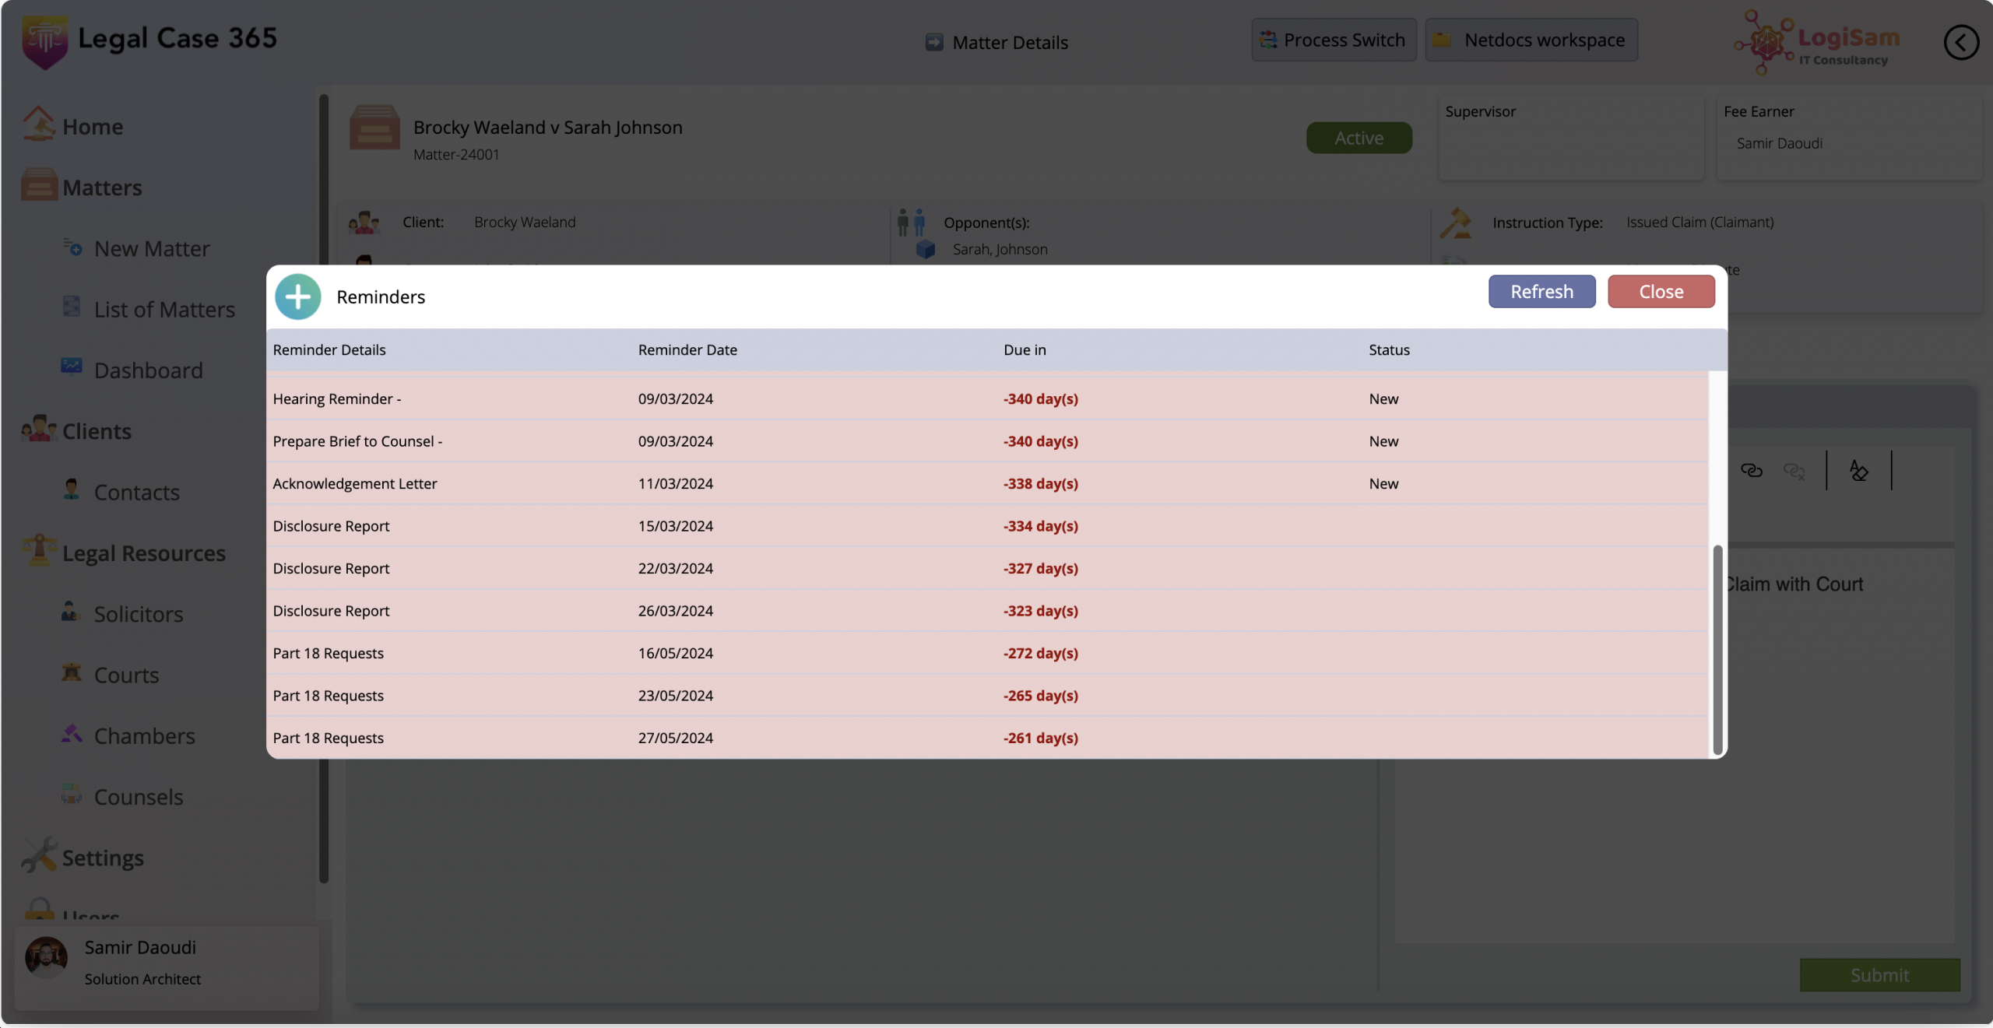Open the Home sidebar item

(92, 127)
